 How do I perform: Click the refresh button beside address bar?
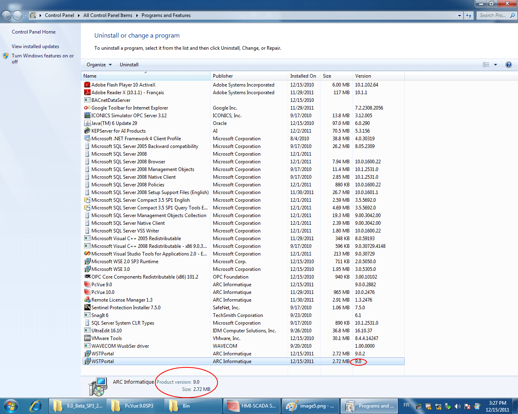click(x=469, y=15)
